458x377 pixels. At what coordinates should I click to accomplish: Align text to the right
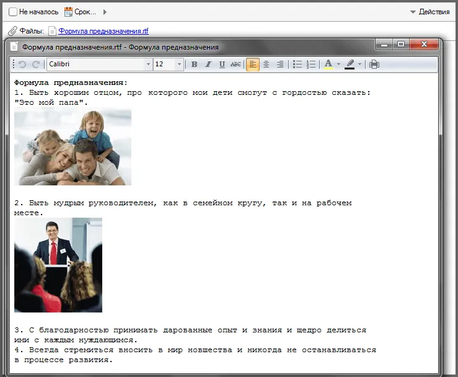coord(280,64)
